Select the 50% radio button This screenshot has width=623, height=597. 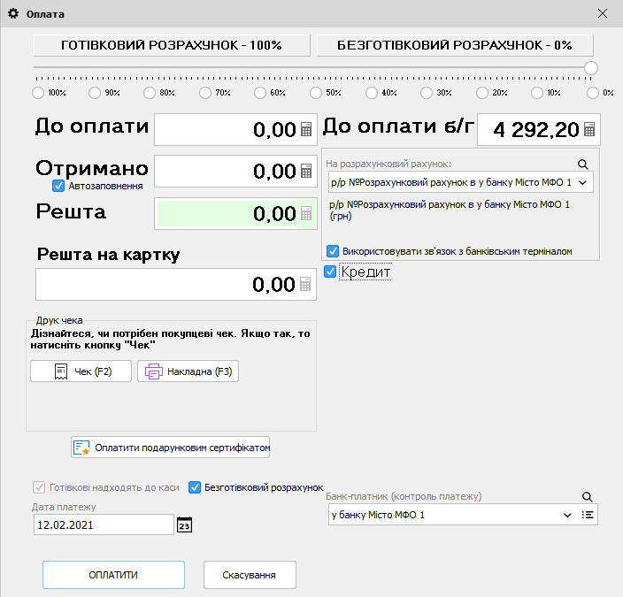coord(316,93)
